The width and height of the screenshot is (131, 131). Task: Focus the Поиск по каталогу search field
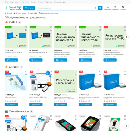point(66,8)
